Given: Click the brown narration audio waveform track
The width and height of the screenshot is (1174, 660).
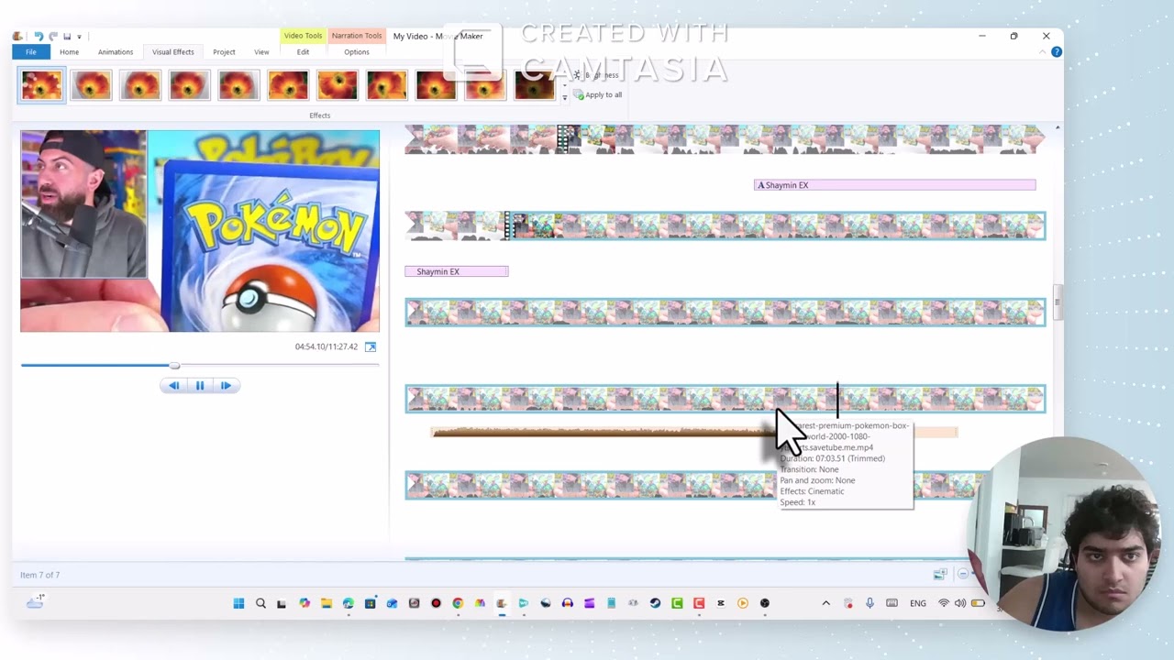Looking at the screenshot, I should (x=694, y=433).
